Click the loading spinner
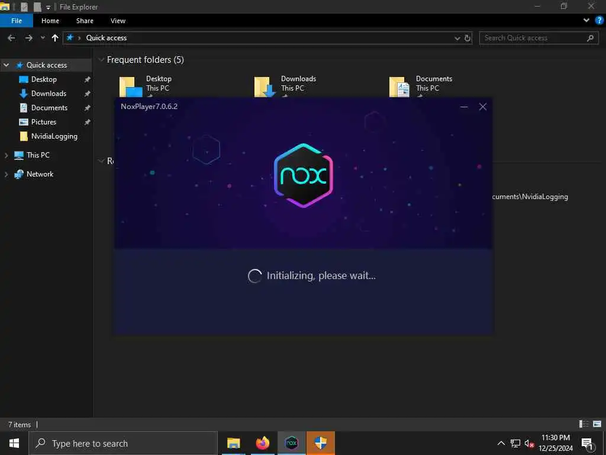Screen dimensions: 606x455 [254, 276]
